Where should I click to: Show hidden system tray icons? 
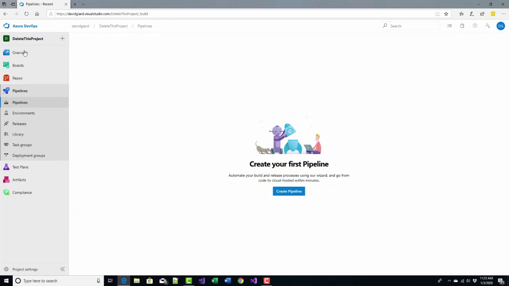click(449, 281)
